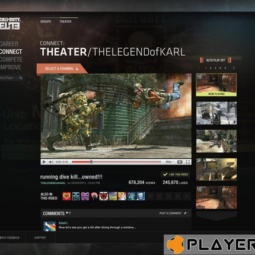This screenshot has height=255, width=255.
Task: Enter fullscreen with the expand icon
Action: (x=187, y=162)
